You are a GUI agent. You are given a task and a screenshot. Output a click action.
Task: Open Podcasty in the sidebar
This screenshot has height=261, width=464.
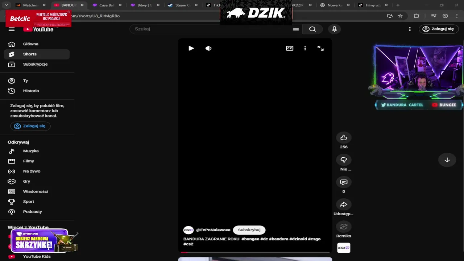37,212
